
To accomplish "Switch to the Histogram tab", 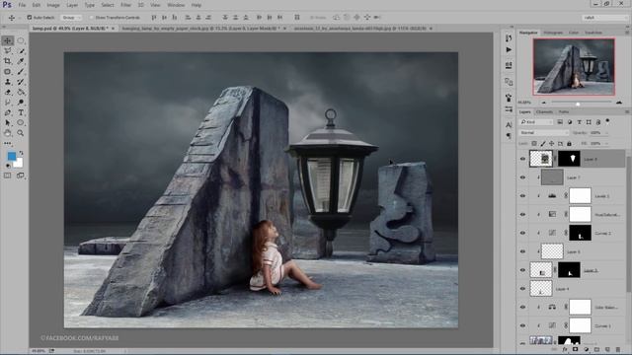I will pos(553,33).
